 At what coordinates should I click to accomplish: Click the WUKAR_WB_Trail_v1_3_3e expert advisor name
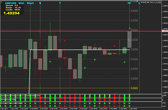coord(150,2)
